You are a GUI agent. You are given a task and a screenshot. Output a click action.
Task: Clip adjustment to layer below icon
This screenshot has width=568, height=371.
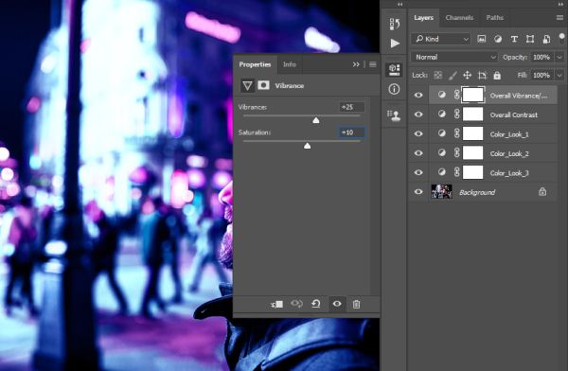(277, 305)
